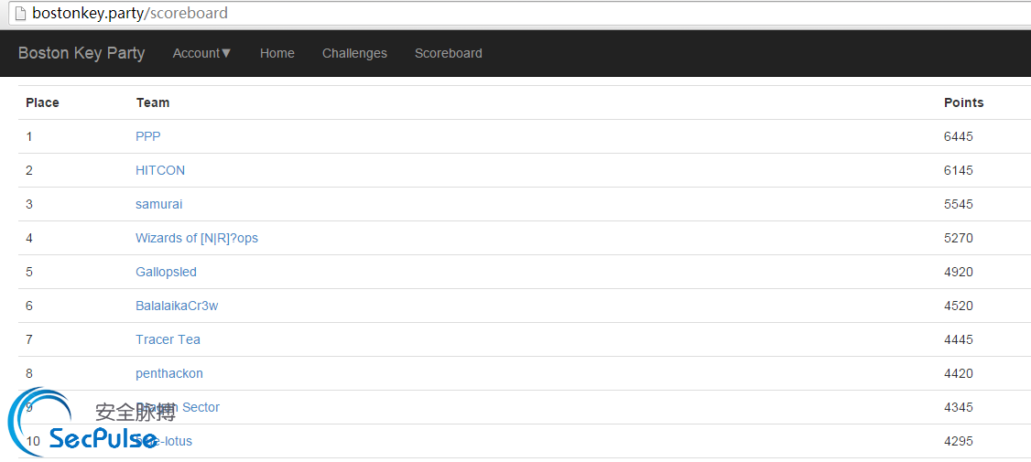Open the PPP team link
The image size is (1031, 462).
148,136
